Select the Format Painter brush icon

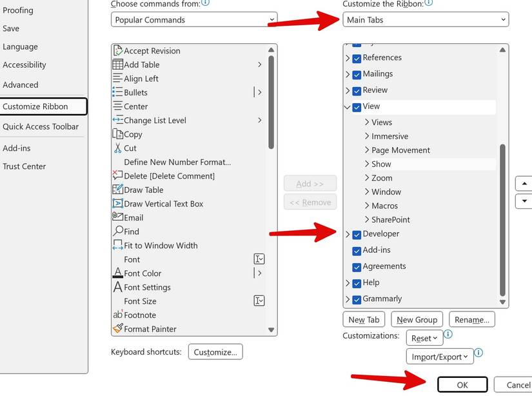(x=117, y=328)
